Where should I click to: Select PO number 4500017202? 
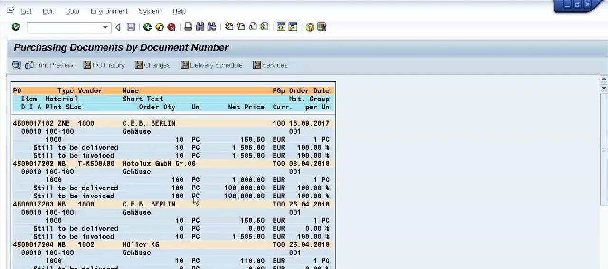[33, 164]
